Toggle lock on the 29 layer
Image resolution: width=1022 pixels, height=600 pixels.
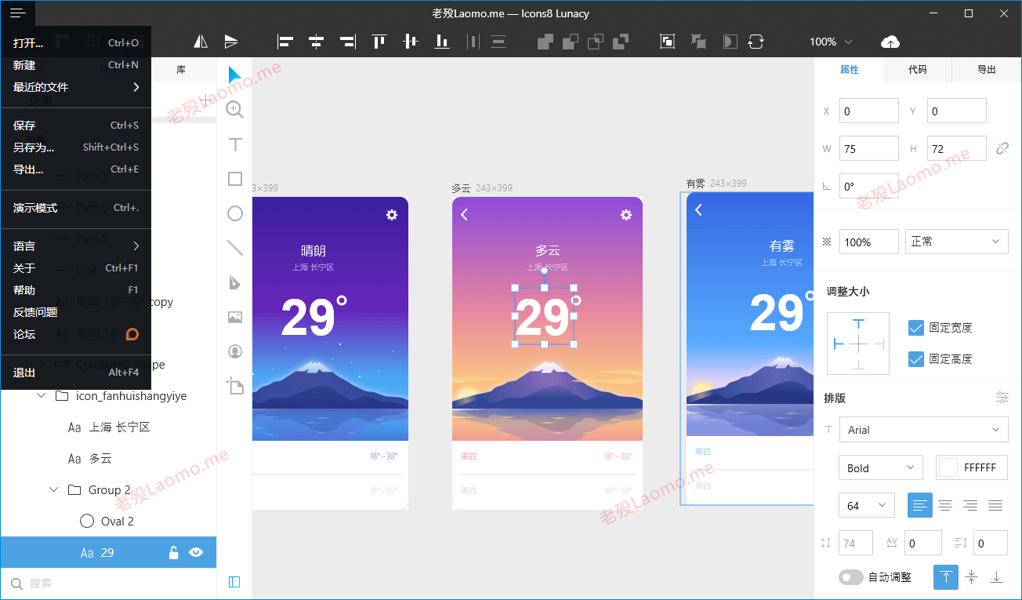(x=174, y=553)
